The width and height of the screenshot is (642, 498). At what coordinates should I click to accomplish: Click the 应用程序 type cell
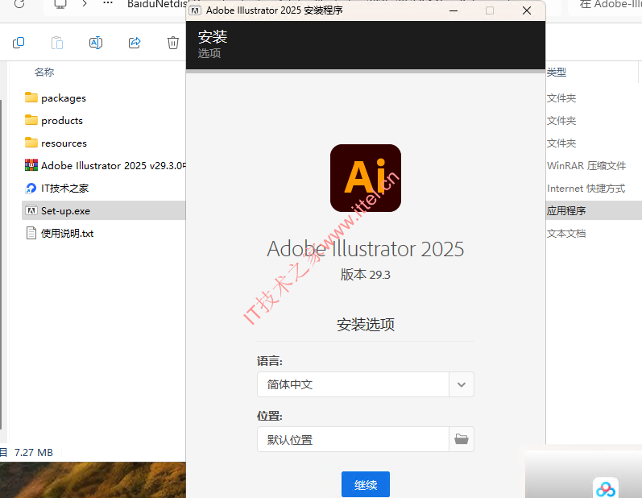pyautogui.click(x=566, y=211)
